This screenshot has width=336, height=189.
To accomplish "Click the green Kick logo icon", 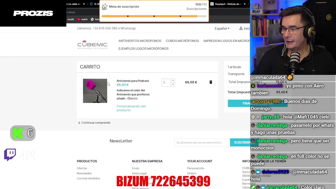I will tap(18, 133).
